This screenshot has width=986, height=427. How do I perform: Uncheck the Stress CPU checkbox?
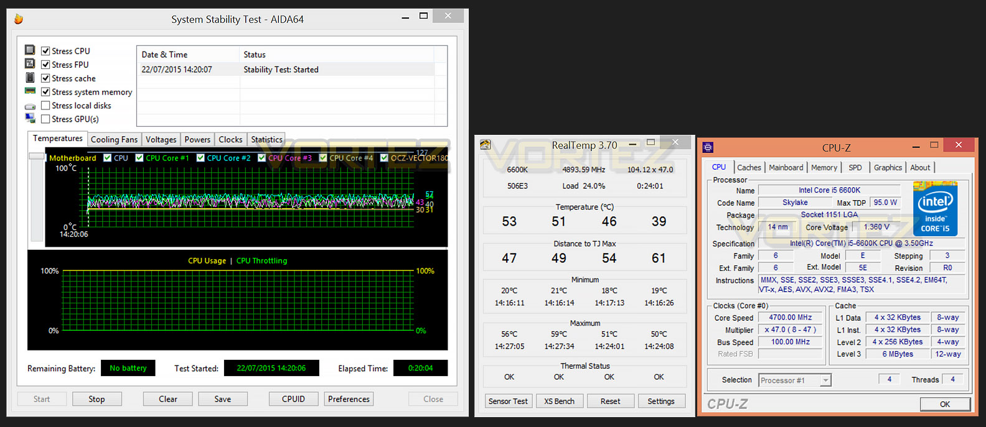tap(45, 51)
